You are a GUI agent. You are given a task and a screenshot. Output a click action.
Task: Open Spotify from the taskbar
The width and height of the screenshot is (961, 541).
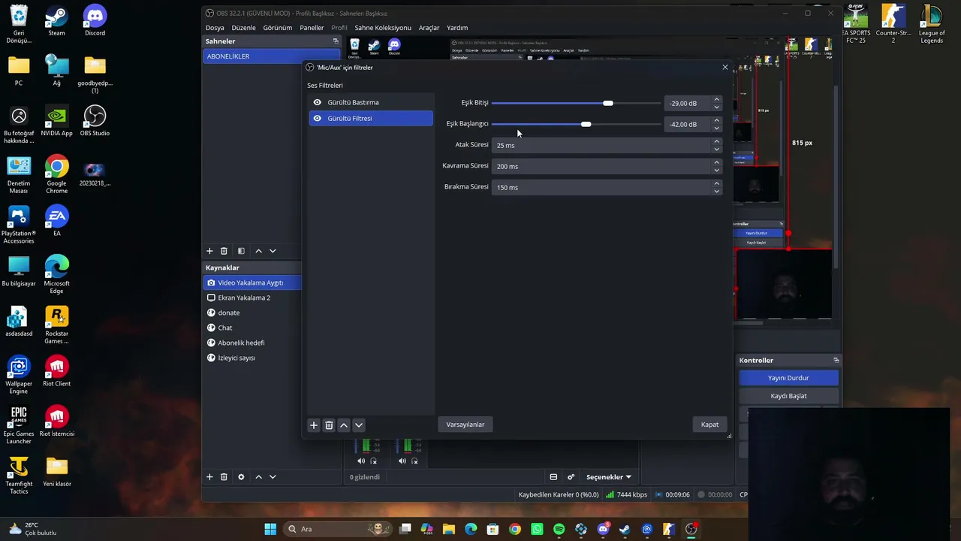559,529
